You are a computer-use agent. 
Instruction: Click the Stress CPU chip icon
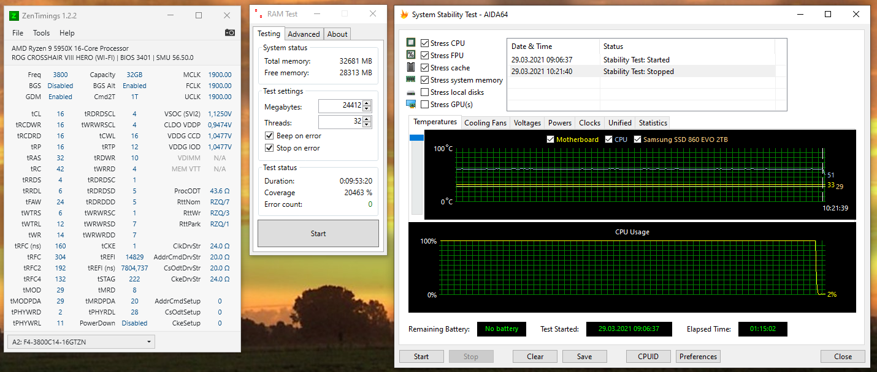pyautogui.click(x=410, y=43)
